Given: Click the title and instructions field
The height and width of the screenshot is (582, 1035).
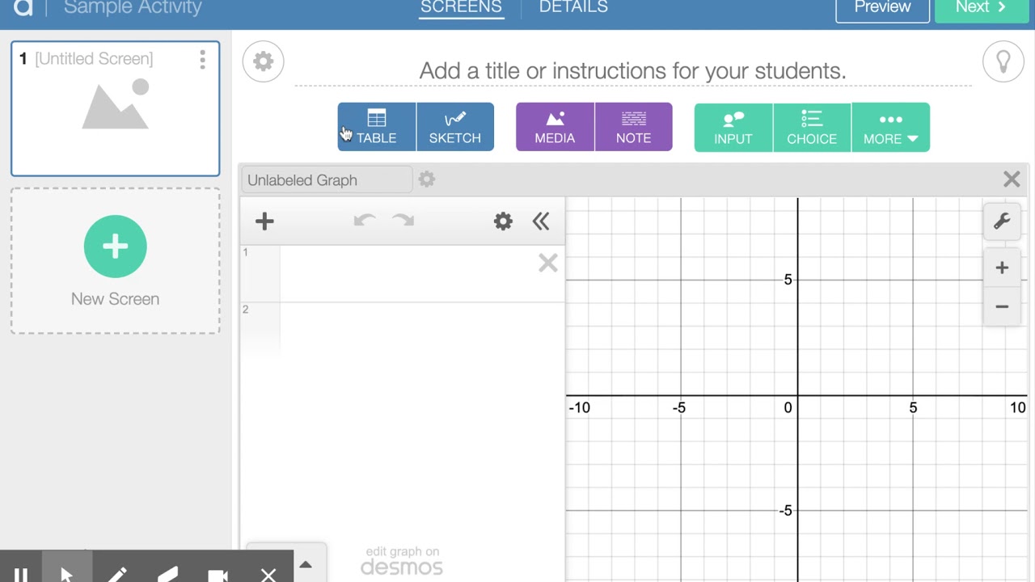Looking at the screenshot, I should pyautogui.click(x=632, y=70).
